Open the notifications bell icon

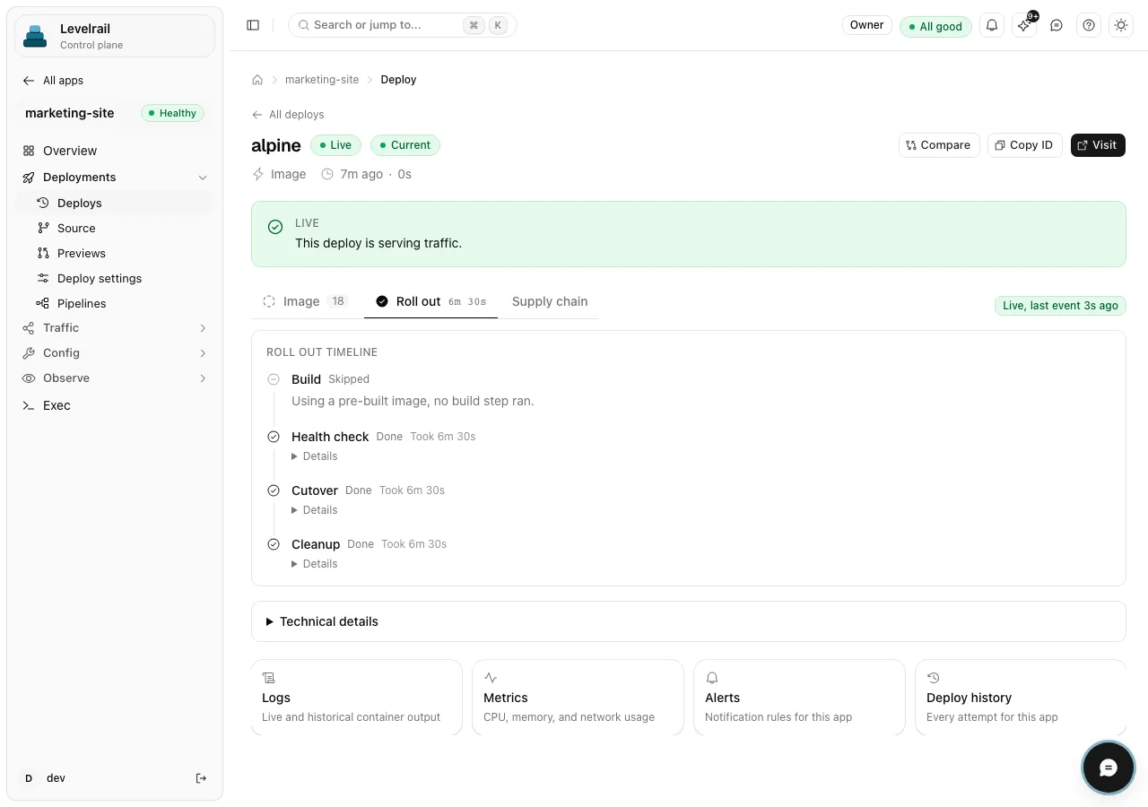coord(992,25)
